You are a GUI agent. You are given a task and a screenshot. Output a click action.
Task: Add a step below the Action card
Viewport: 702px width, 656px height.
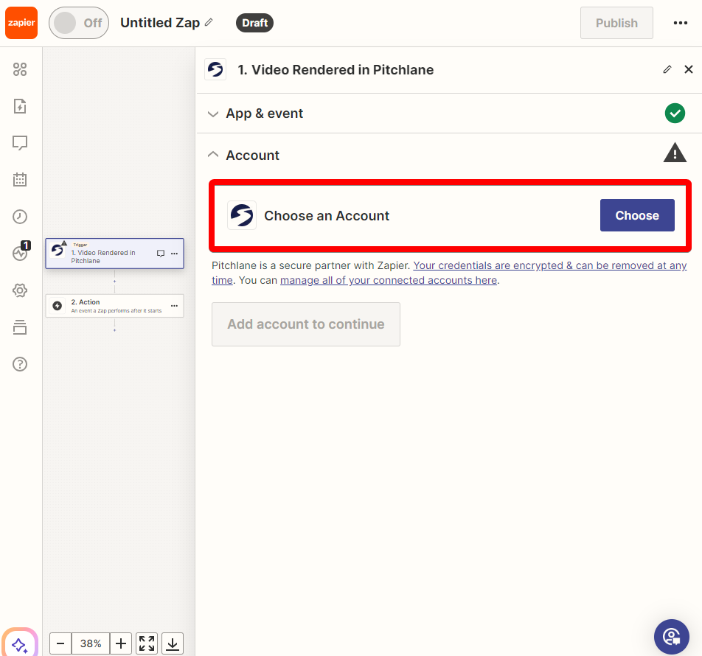[x=114, y=330]
